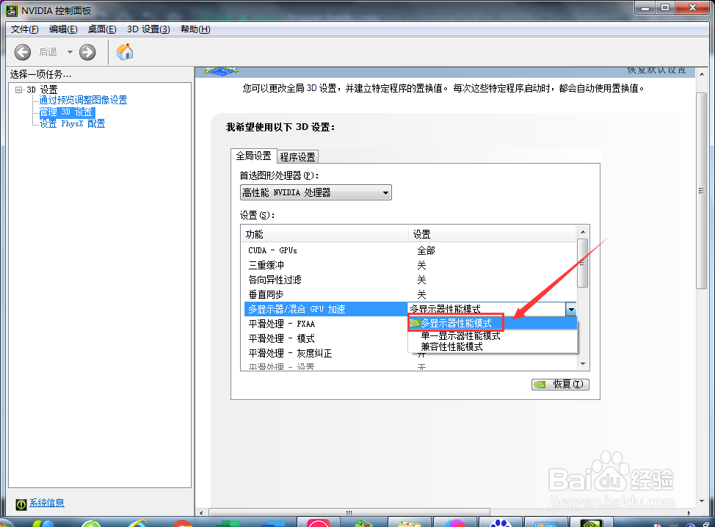The height and width of the screenshot is (527, 715).
Task: Click the Forward arrow button
Action: pos(87,52)
